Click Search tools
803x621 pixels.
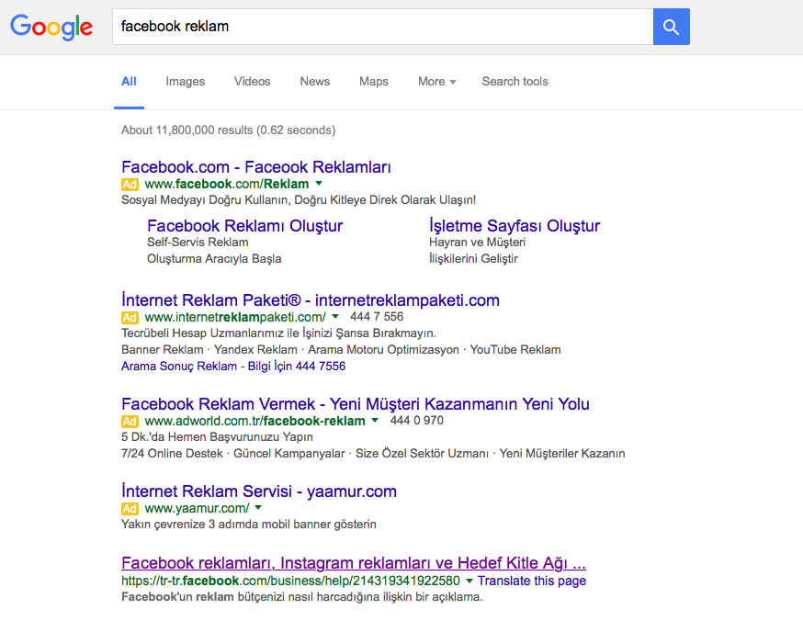point(515,82)
